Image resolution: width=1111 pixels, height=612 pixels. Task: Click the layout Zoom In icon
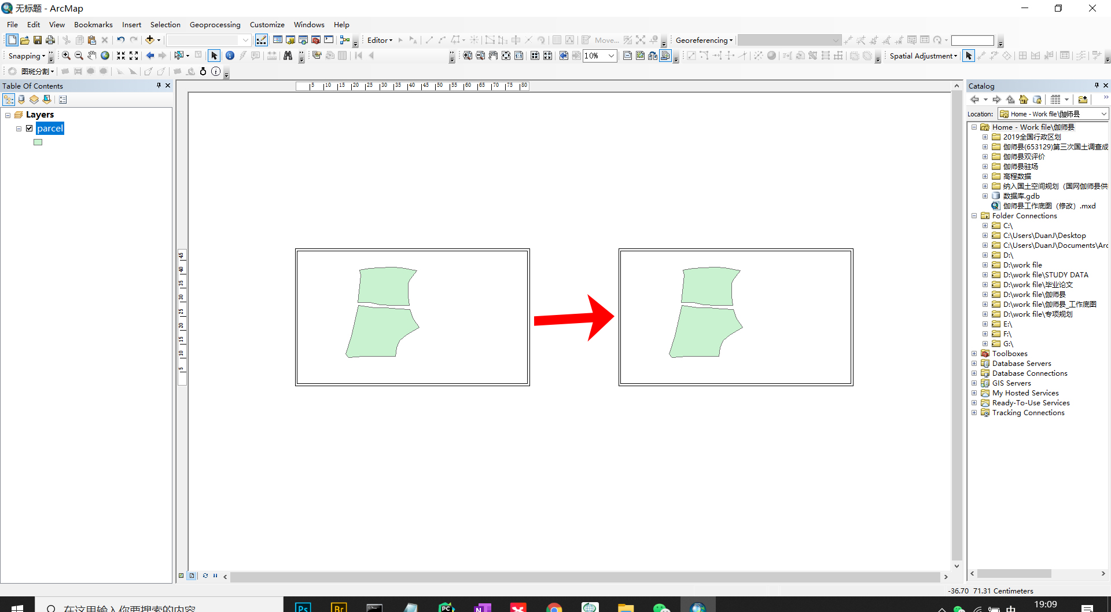coord(468,56)
